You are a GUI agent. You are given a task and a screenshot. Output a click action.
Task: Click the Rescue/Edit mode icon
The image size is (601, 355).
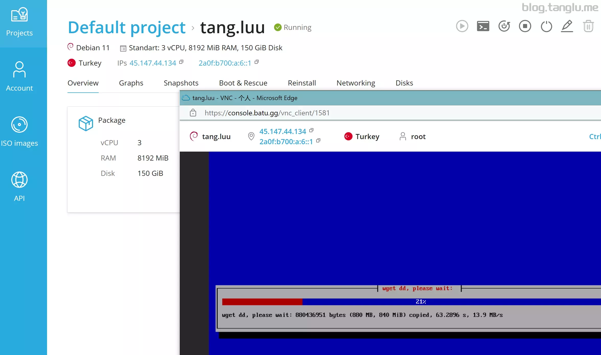coord(568,26)
